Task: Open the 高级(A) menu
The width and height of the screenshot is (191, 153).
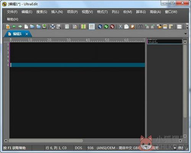Action: click(x=155, y=12)
